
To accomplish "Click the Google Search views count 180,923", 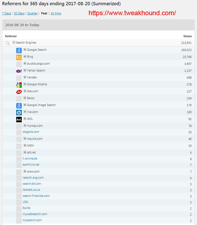I will [186, 50].
